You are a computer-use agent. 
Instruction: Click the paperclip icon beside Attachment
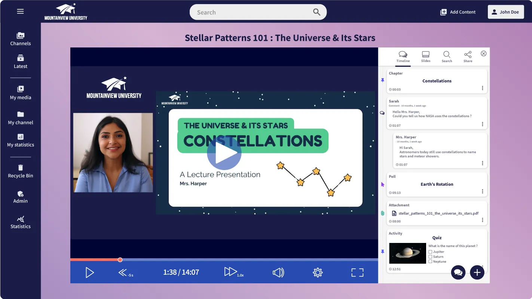[382, 213]
